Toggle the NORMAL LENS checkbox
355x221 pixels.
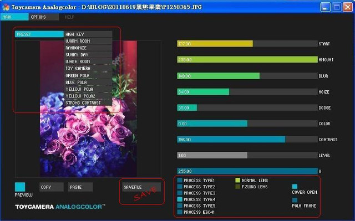pyautogui.click(x=238, y=180)
